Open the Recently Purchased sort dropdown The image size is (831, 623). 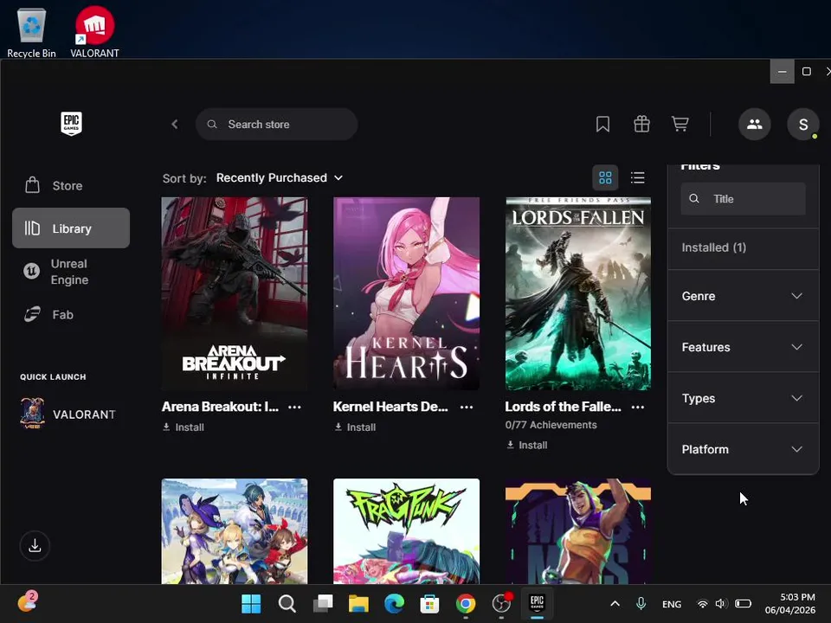(280, 178)
